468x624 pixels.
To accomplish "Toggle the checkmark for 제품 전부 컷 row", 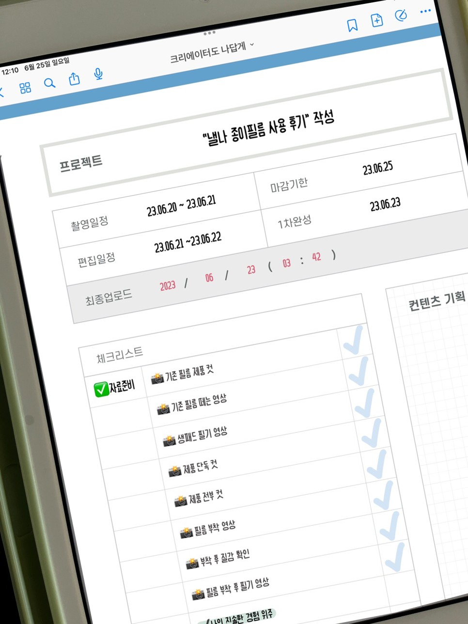I will pyautogui.click(x=377, y=464).
